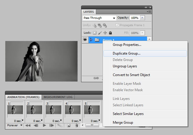Click the lock image pixels brush icon
The width and height of the screenshot is (193, 135).
pos(100,33)
